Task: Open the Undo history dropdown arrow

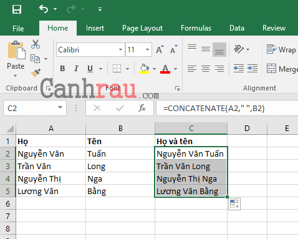Action: coord(55,9)
